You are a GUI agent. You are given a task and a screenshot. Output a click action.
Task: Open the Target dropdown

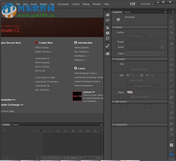pyautogui.click(x=142, y=42)
